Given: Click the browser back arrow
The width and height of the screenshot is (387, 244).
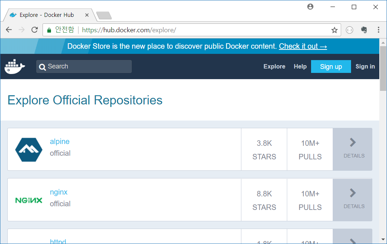Looking at the screenshot, I should pos(9,30).
